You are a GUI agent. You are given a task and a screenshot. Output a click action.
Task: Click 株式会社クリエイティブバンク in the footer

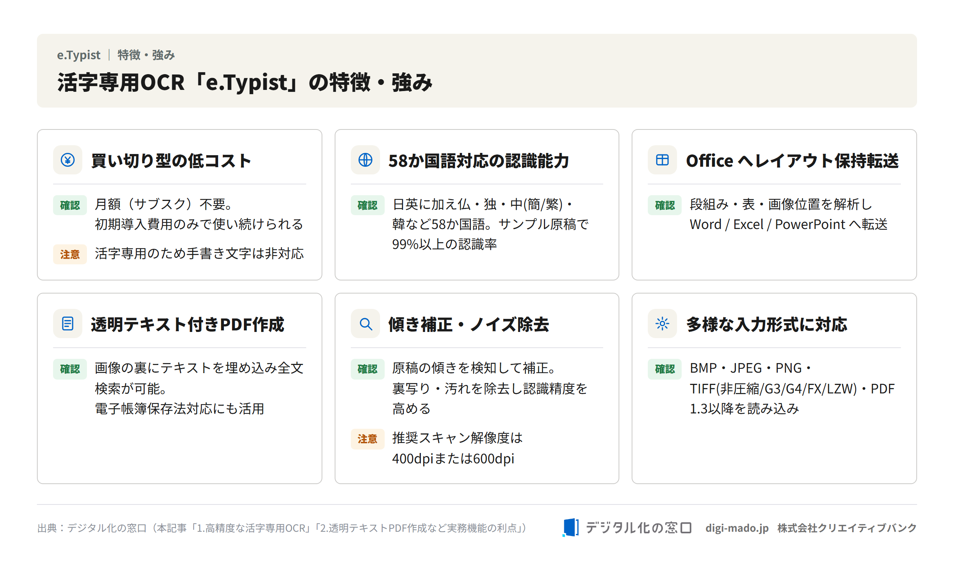(847, 528)
